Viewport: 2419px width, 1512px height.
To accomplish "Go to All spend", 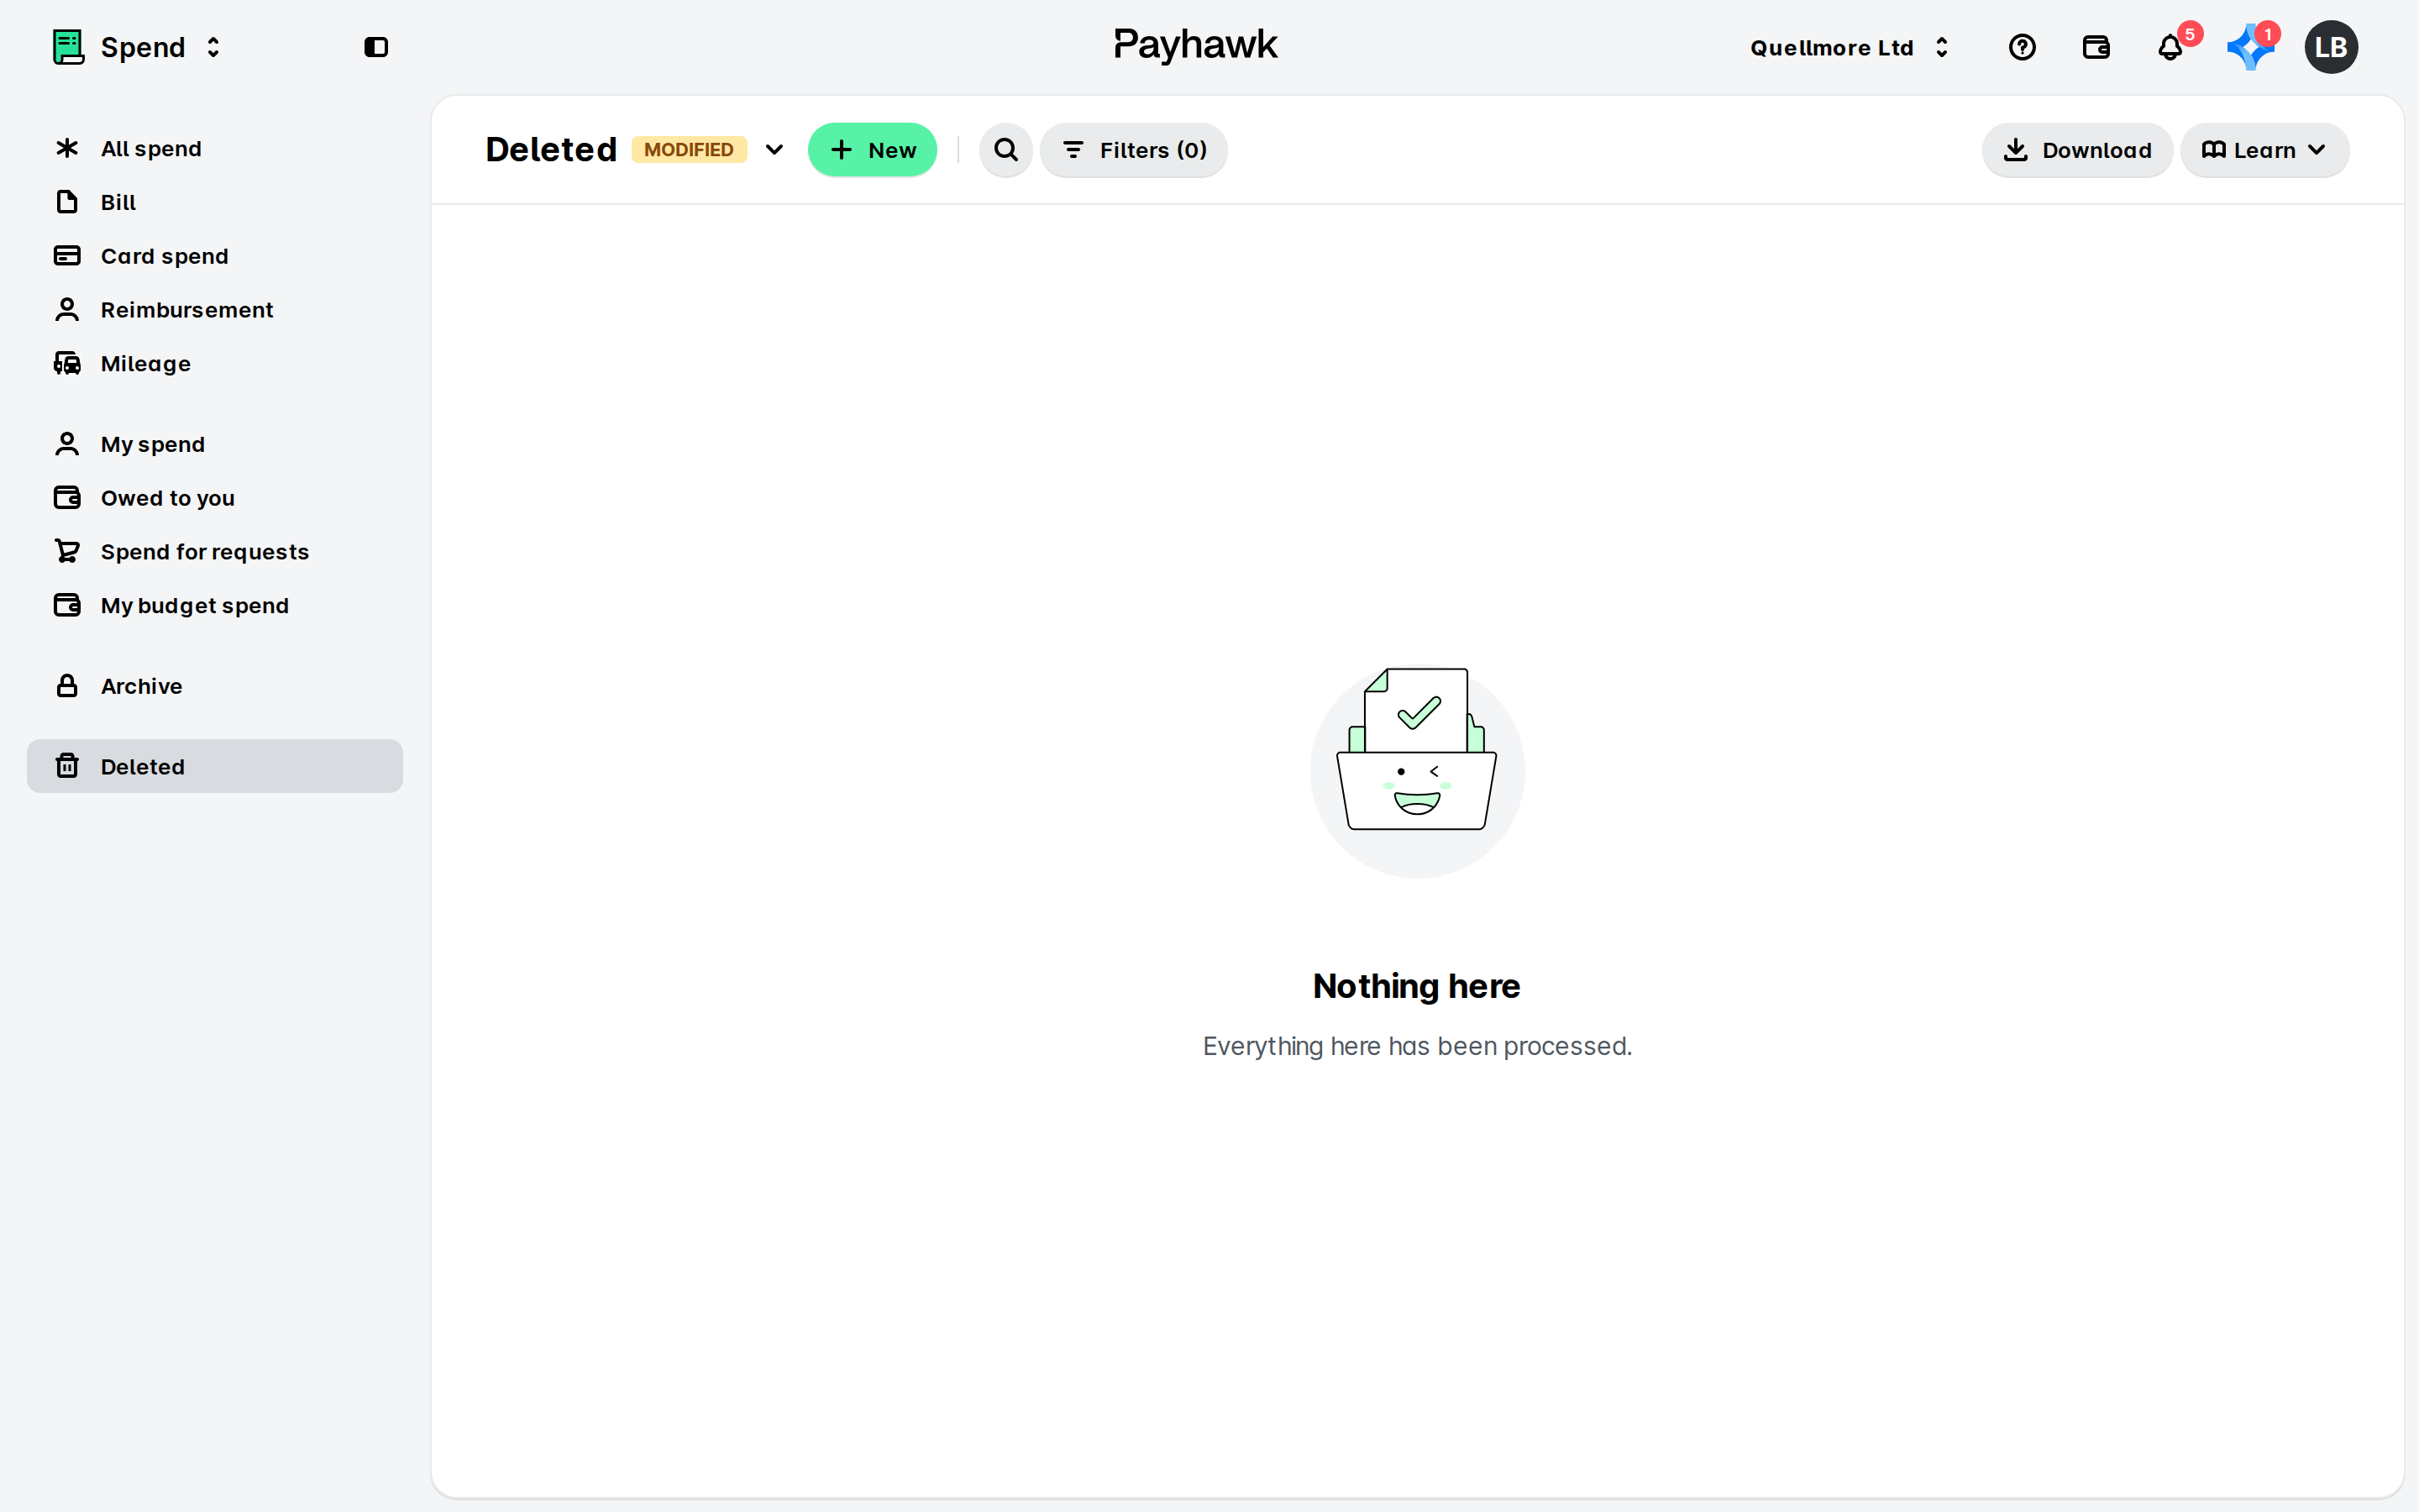I will pyautogui.click(x=215, y=148).
